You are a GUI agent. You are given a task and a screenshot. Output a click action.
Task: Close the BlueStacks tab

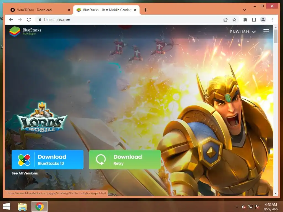click(135, 10)
